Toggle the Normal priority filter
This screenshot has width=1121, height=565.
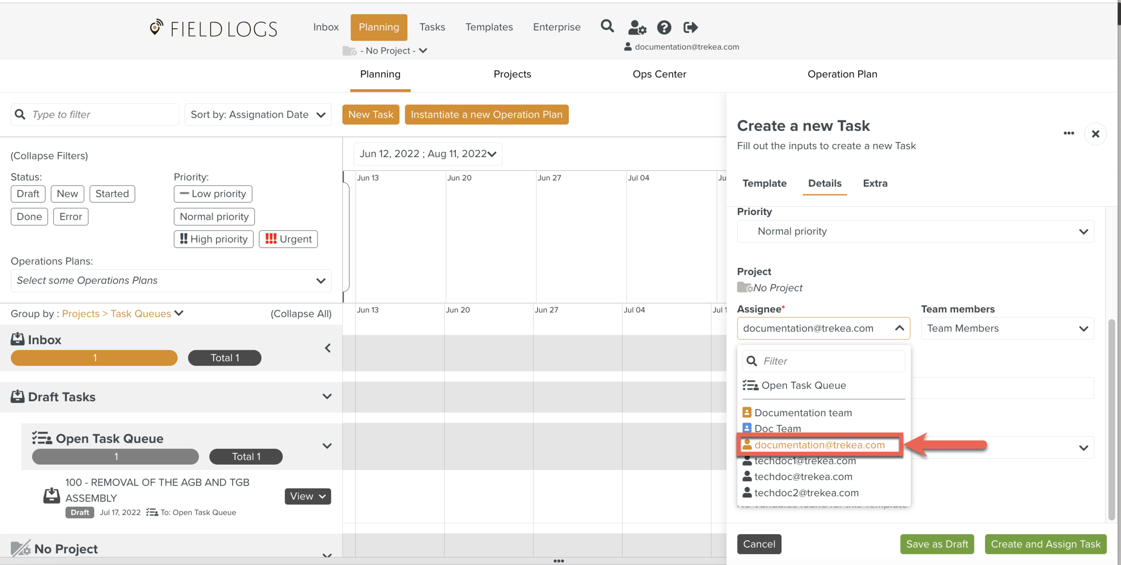(x=214, y=216)
